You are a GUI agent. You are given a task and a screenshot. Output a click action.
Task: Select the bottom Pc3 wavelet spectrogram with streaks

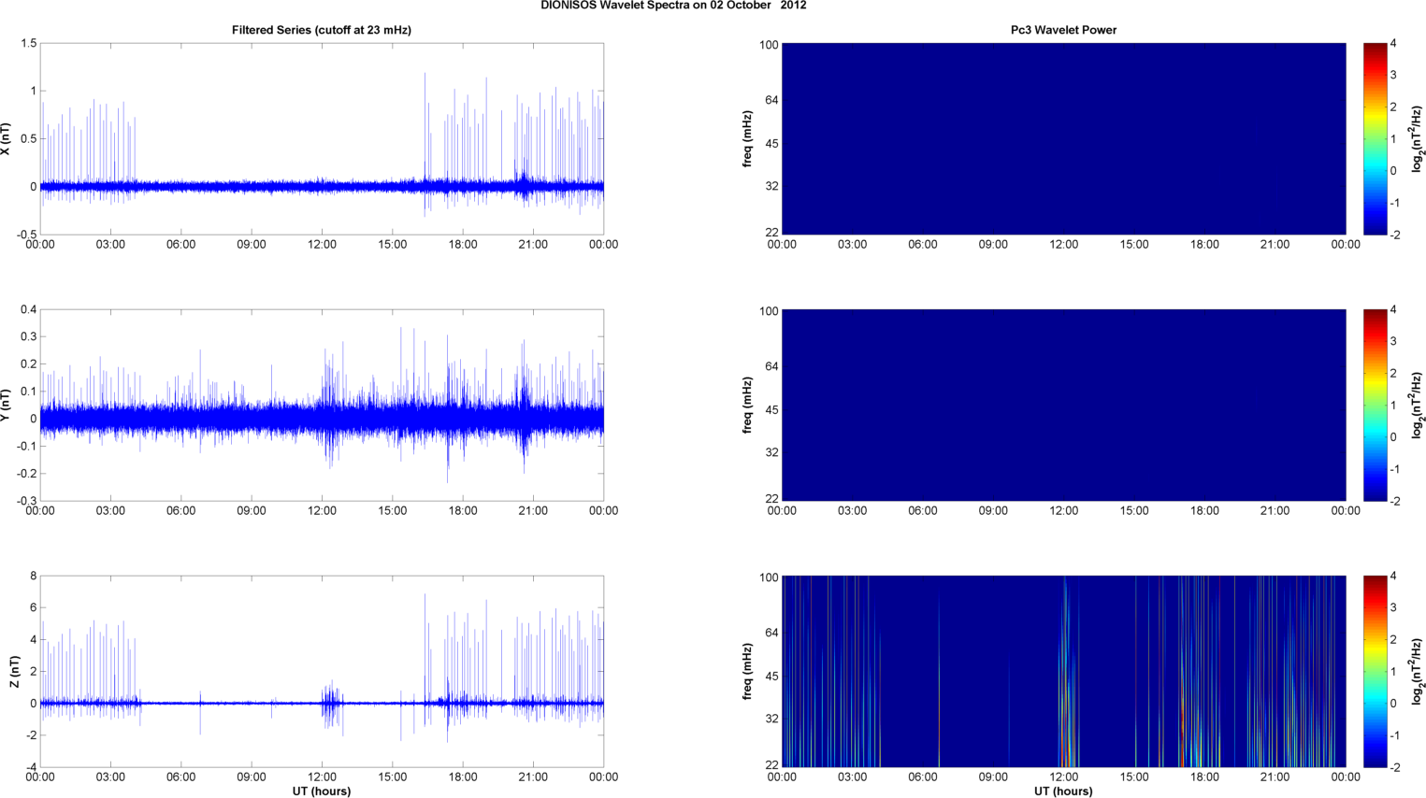[x=1063, y=671]
